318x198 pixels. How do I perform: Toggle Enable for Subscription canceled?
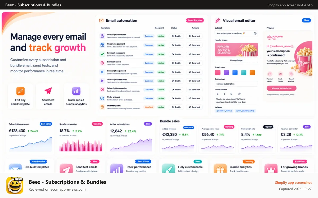176,89
